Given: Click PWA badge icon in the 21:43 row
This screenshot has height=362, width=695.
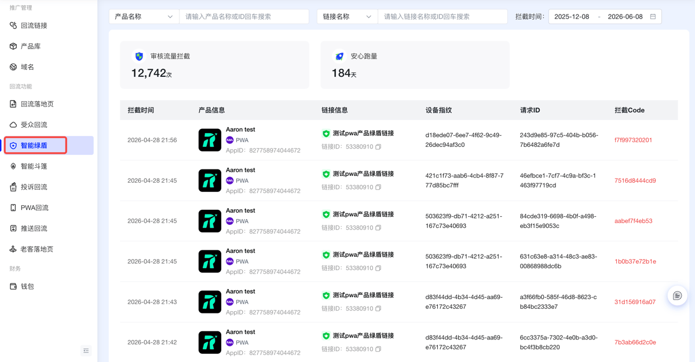Looking at the screenshot, I should (x=230, y=302).
